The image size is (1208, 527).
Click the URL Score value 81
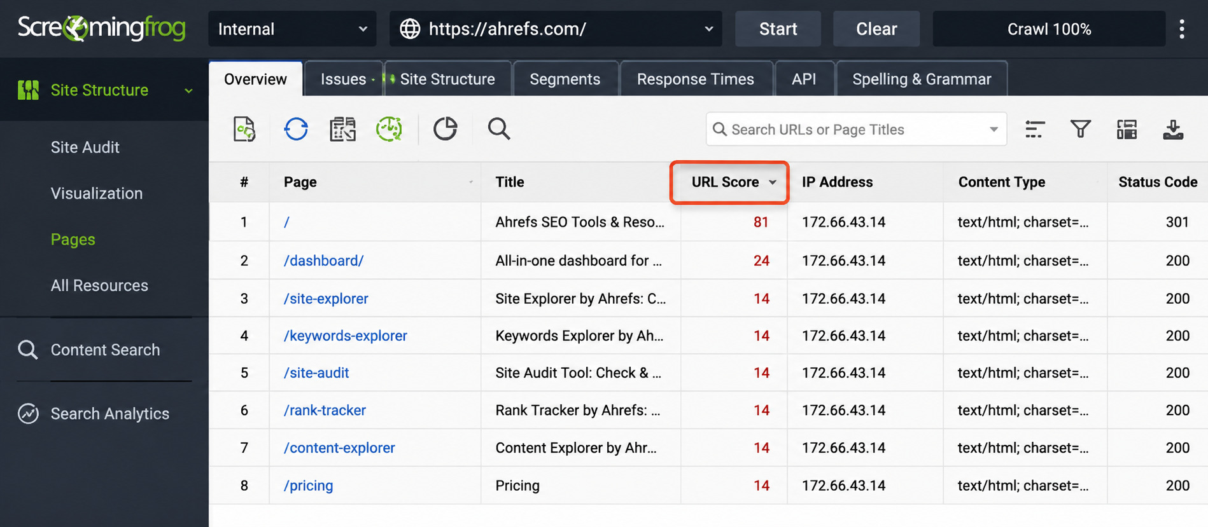tap(761, 222)
